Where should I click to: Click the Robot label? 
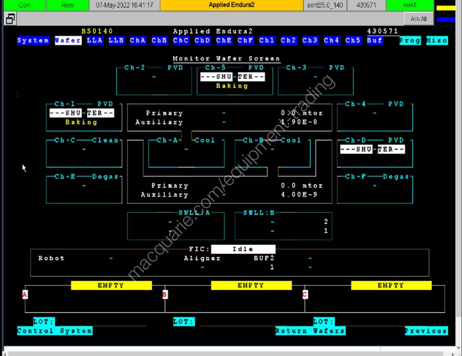52,258
